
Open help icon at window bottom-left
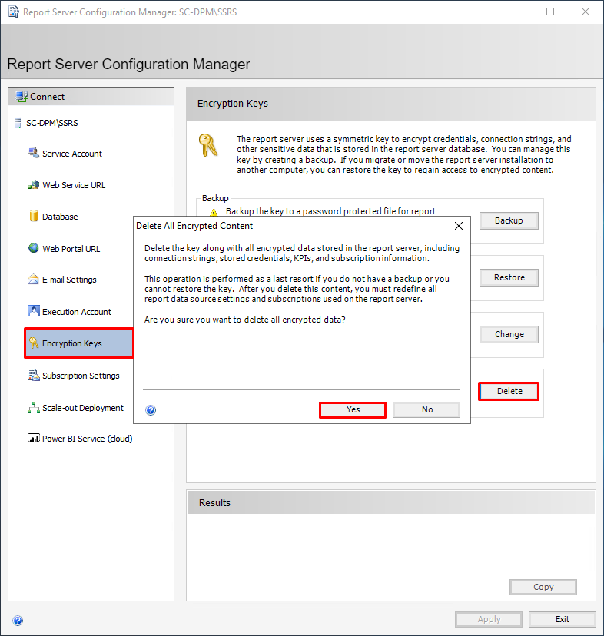[18, 621]
